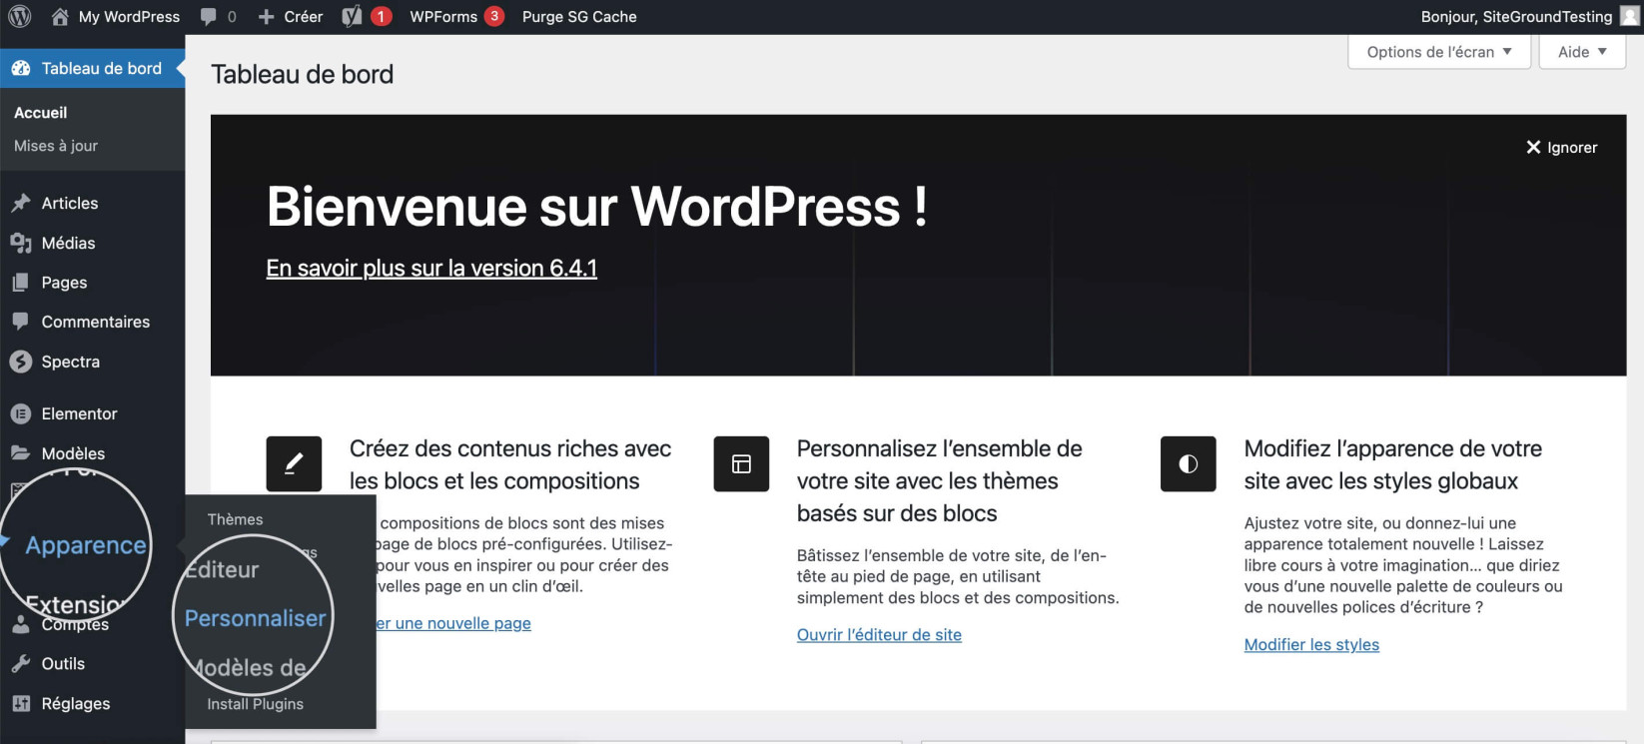Click the Modèles folder icon
Image resolution: width=1644 pixels, height=744 pixels.
point(21,453)
